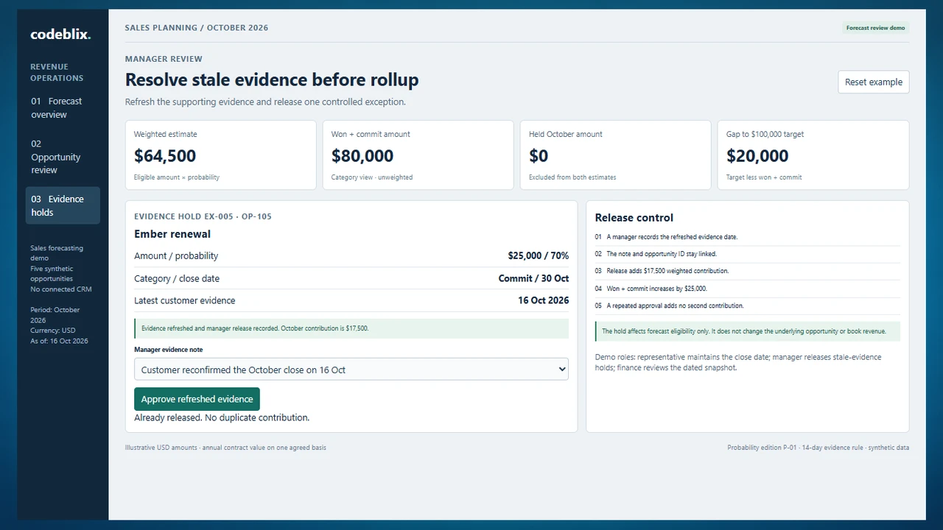
Task: Click the Sales Planning / October 2026 breadcrumb
Action: tap(197, 28)
